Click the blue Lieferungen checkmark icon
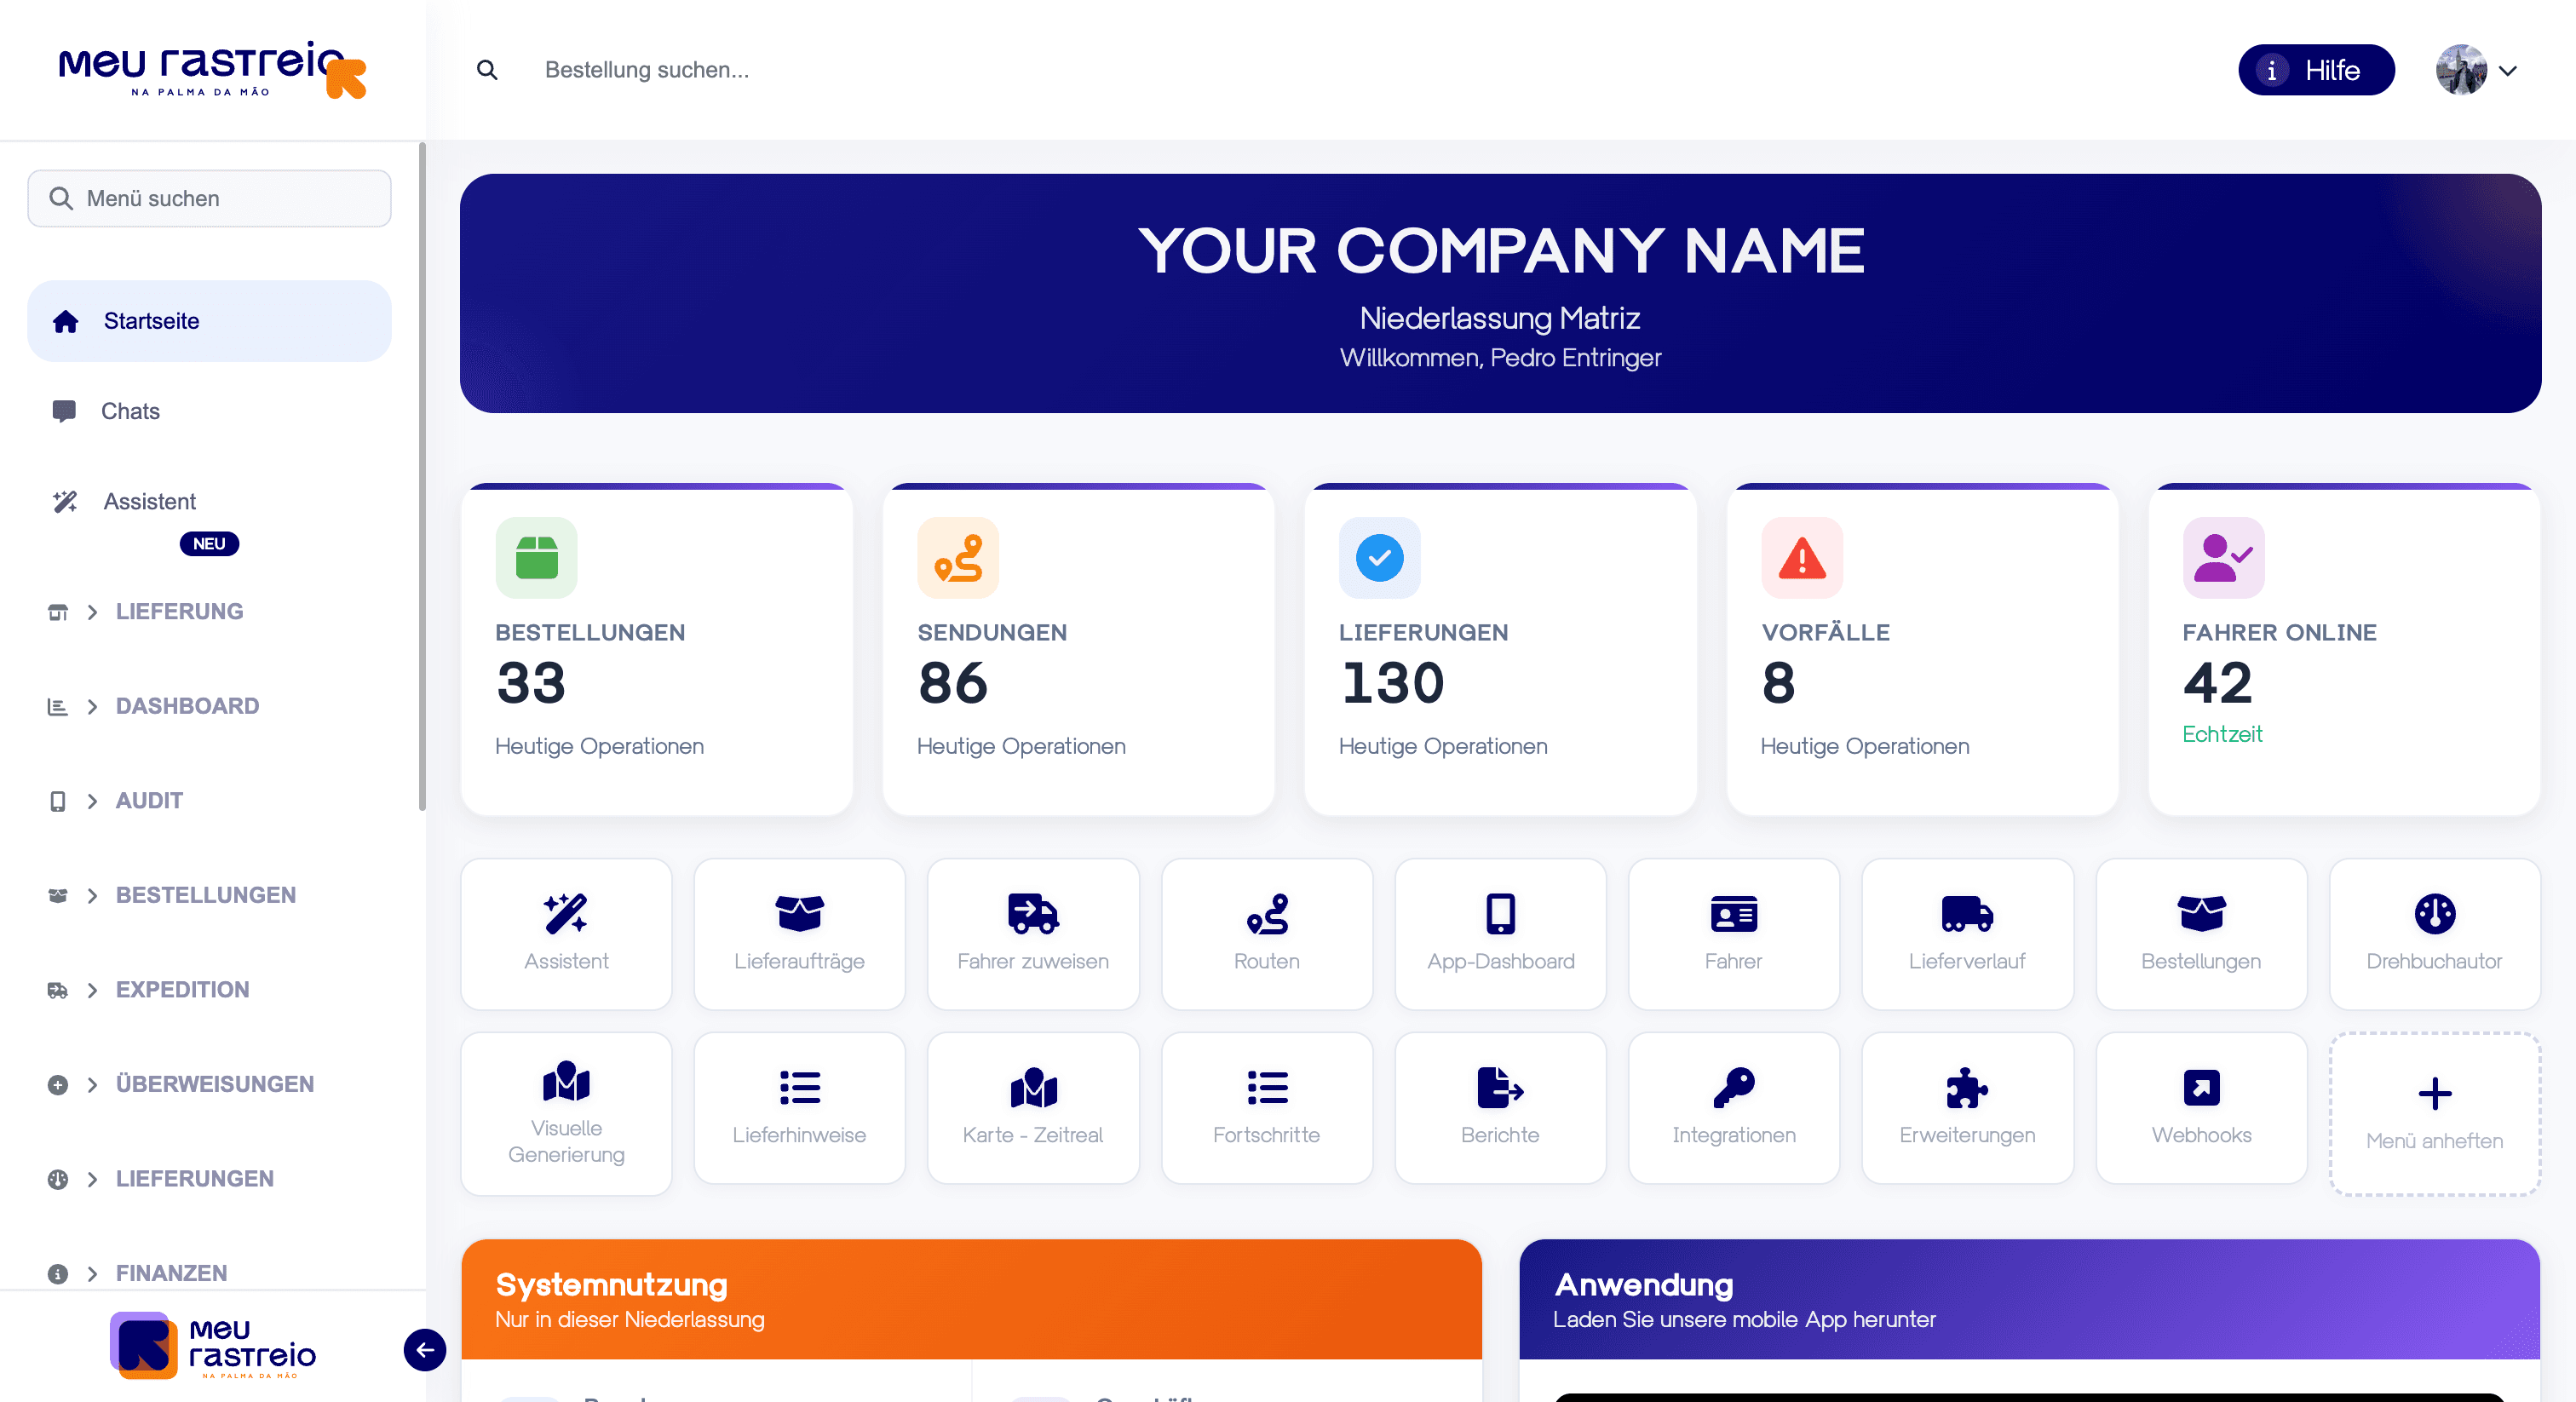 (x=1380, y=558)
